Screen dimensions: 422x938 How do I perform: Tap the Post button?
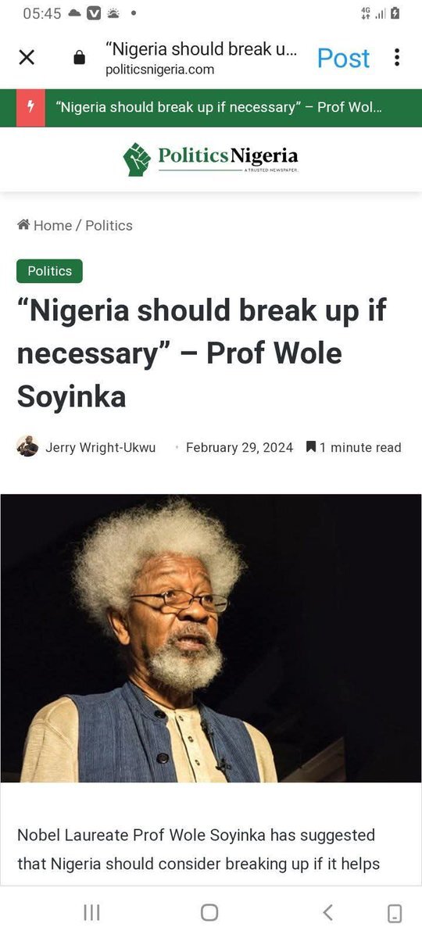(343, 58)
